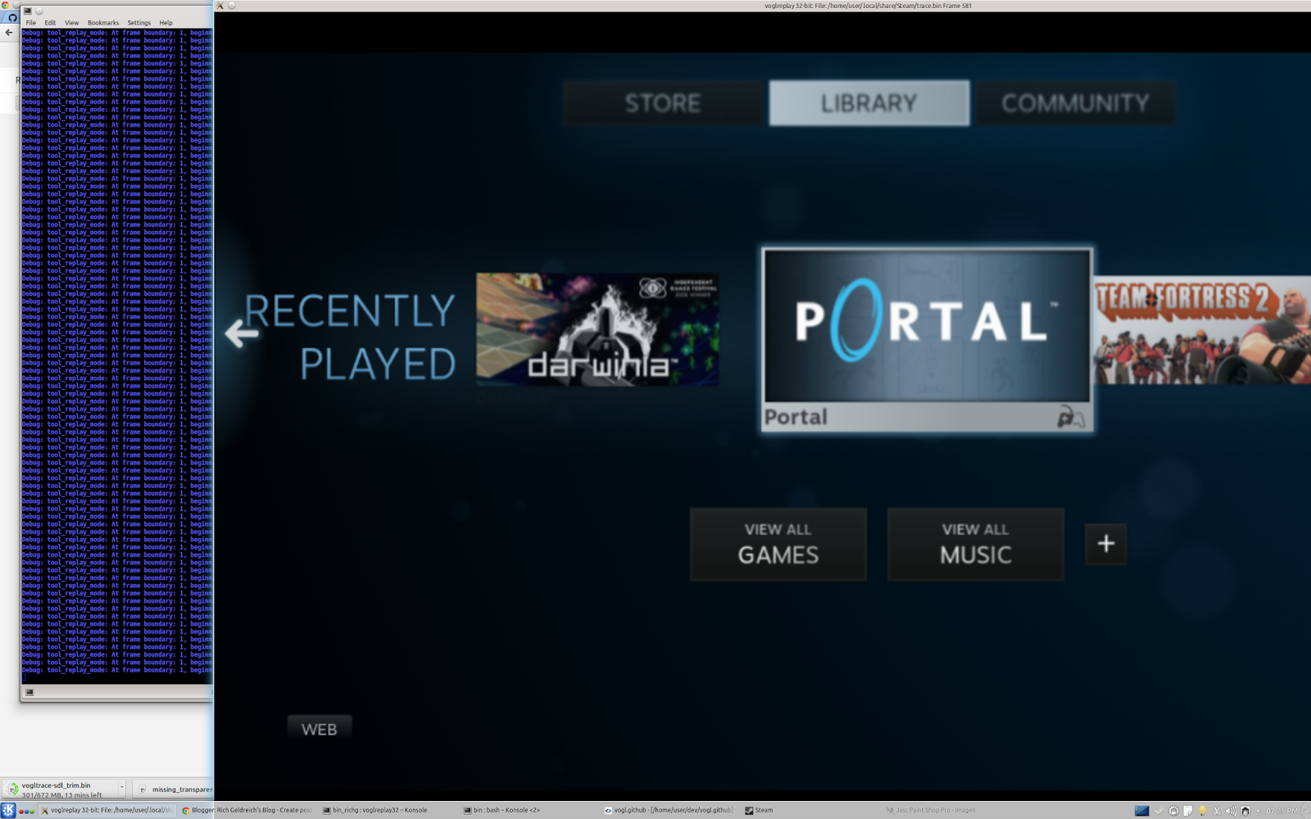Screen dimensions: 1311x819
Task: Click the View All Music button
Action: (975, 544)
